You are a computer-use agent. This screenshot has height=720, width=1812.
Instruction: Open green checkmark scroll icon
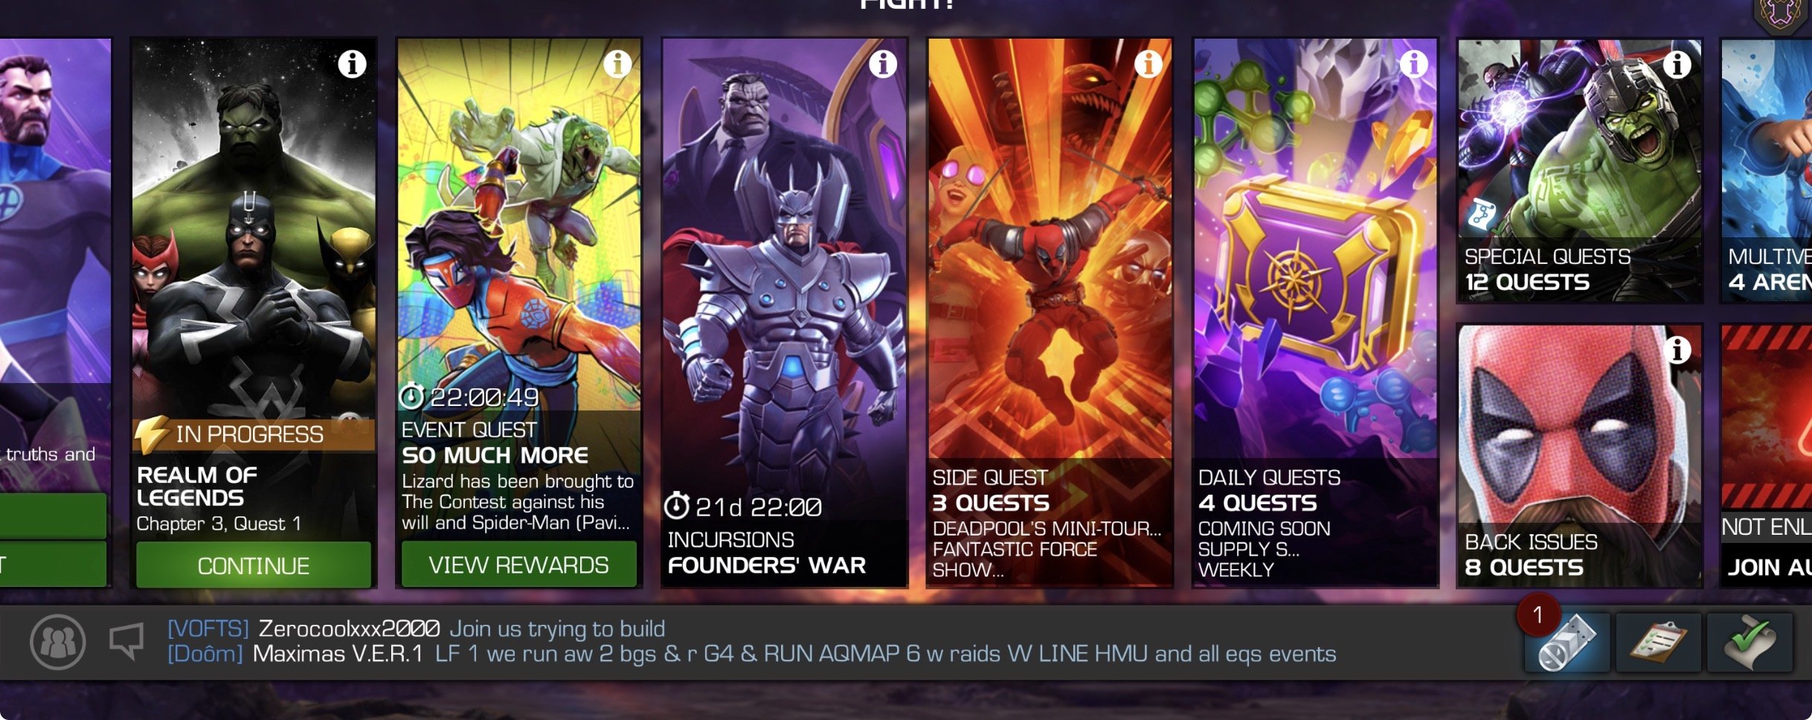[x=1750, y=643]
